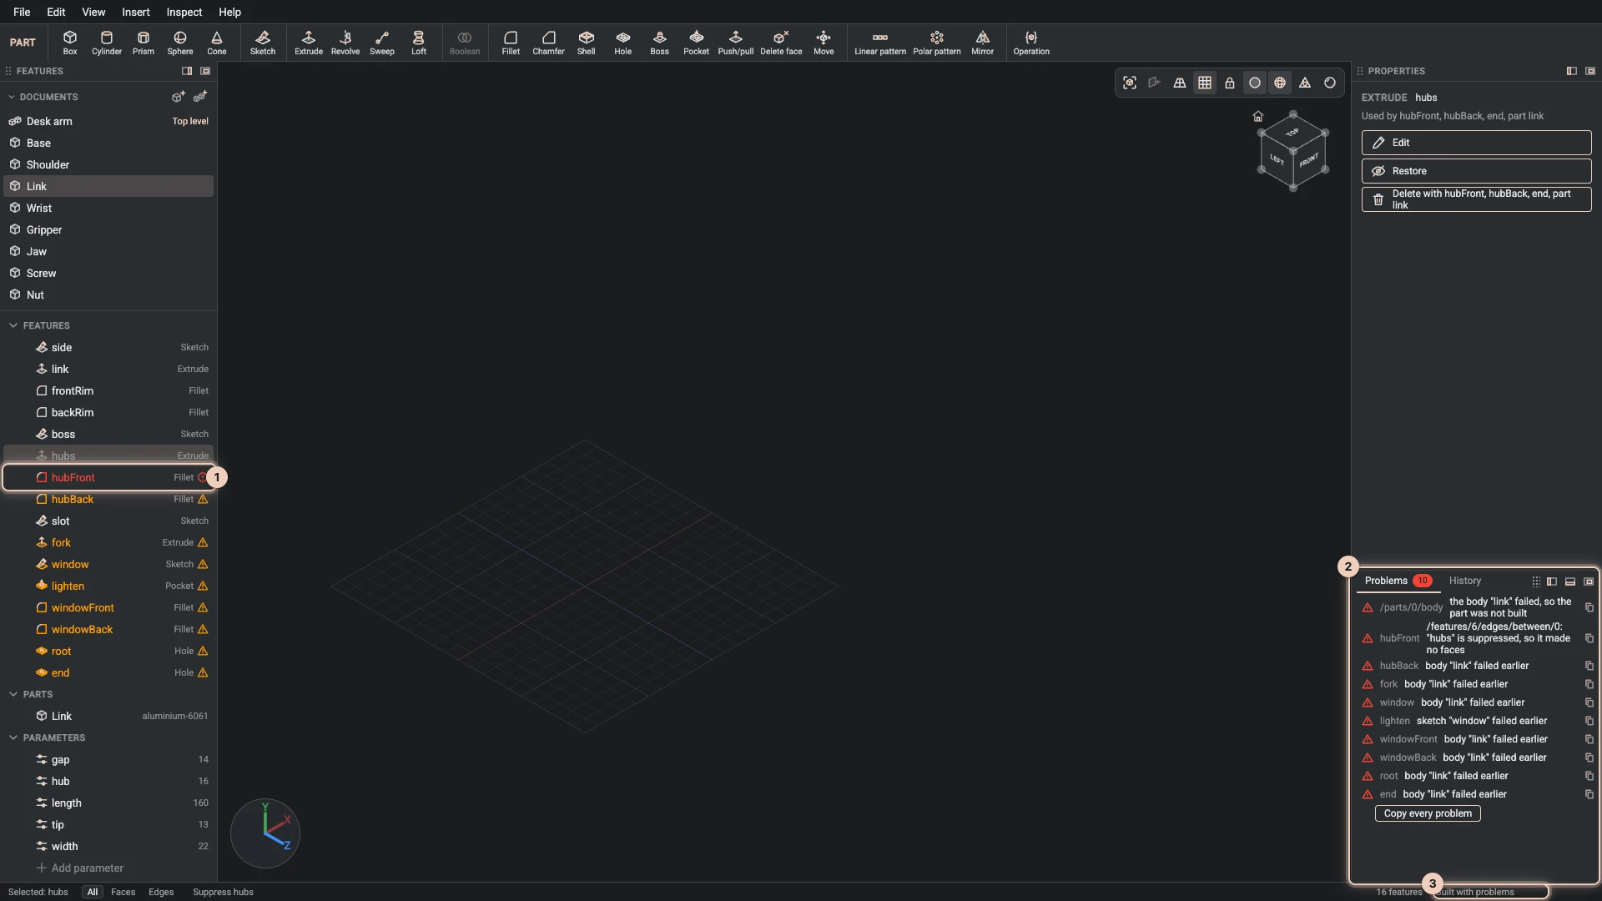
Task: Switch selection filter to Faces
Action: pyautogui.click(x=123, y=892)
